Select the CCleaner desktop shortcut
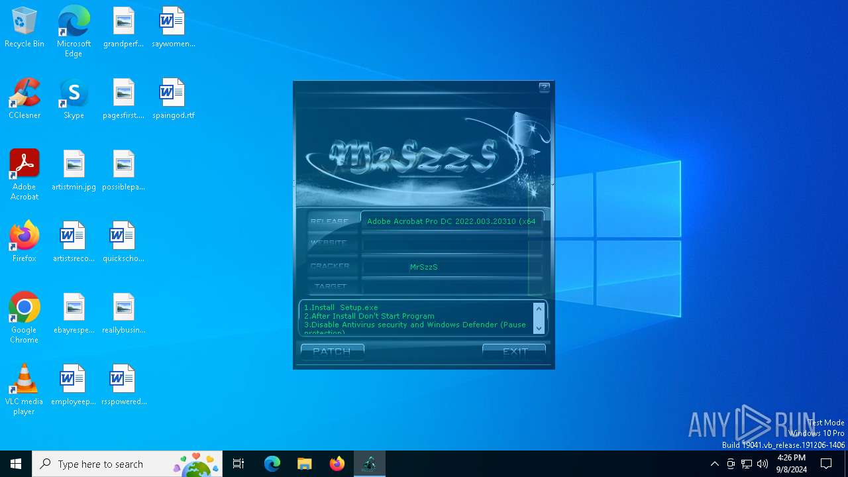This screenshot has width=848, height=477. point(25,99)
